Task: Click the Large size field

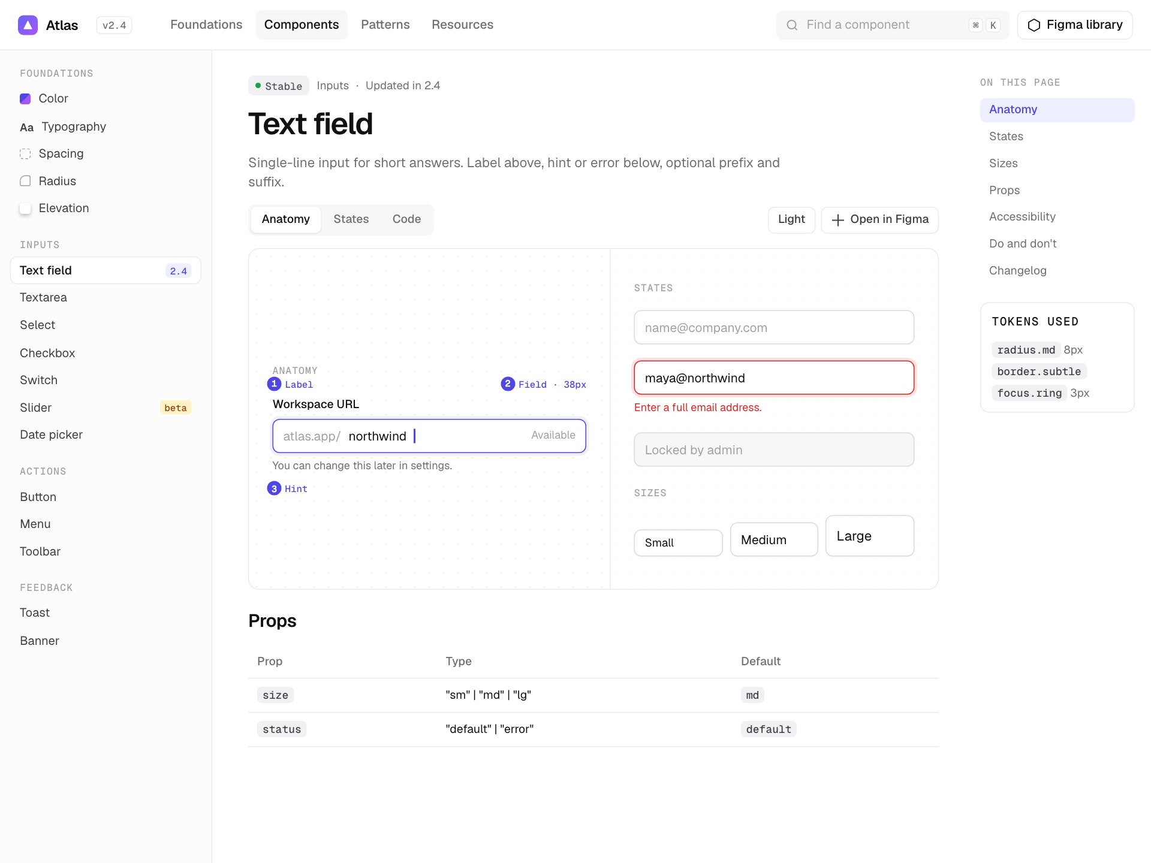Action: pyautogui.click(x=870, y=536)
